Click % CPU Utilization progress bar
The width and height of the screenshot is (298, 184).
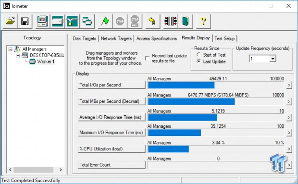point(216,149)
